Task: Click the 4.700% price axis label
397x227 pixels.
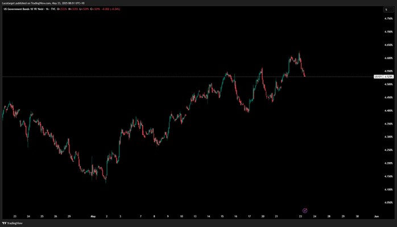Action: pos(388,32)
